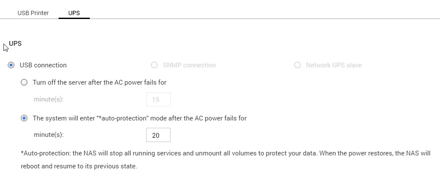This screenshot has height=174, width=440.
Task: Click the 'USB connection' label text
Action: point(43,65)
